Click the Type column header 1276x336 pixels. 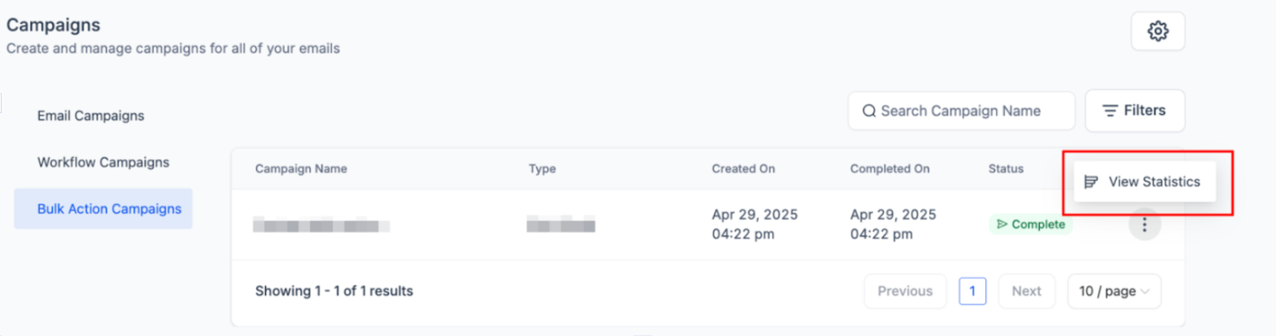[542, 168]
